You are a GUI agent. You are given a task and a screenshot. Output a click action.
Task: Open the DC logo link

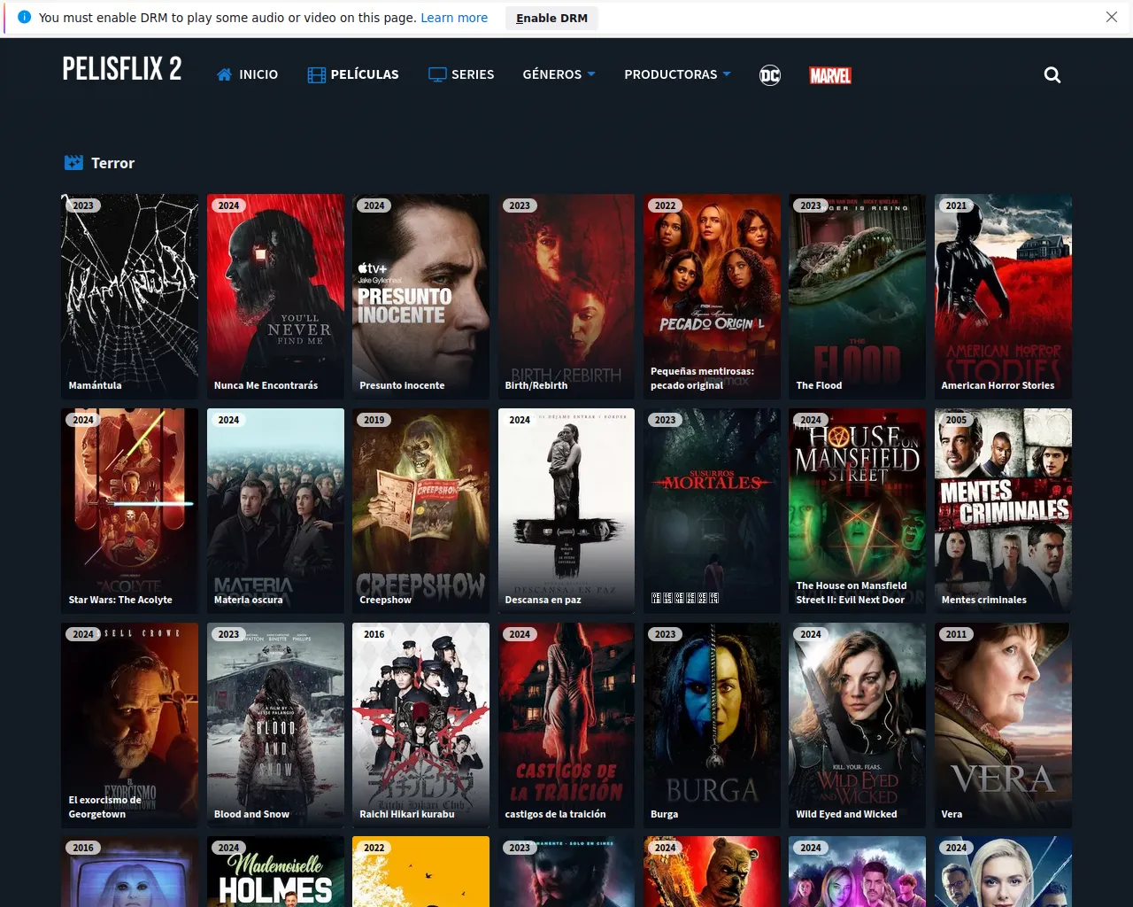[x=770, y=75]
